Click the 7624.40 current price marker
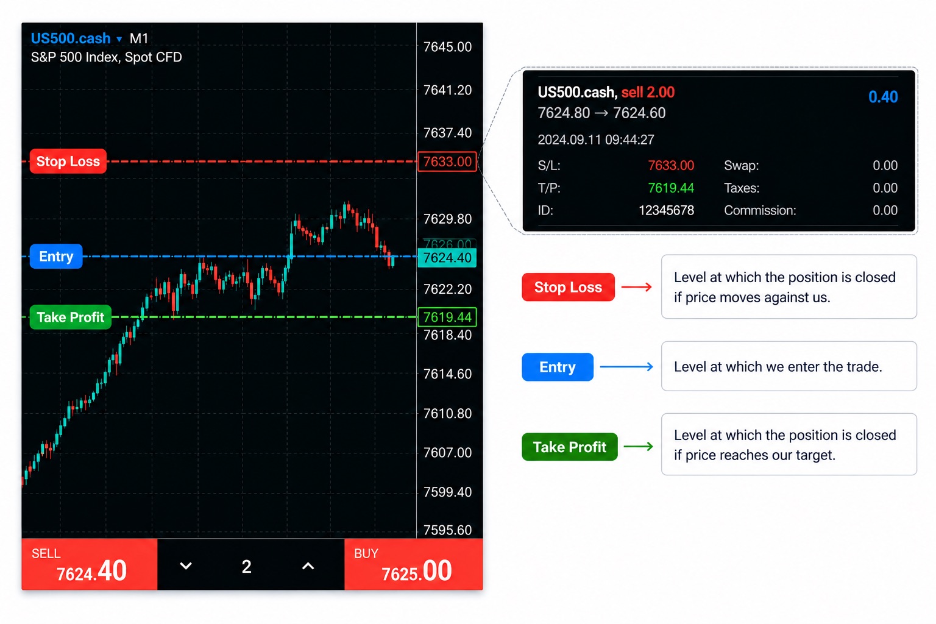Viewport: 936px width, 624px height. tap(447, 258)
